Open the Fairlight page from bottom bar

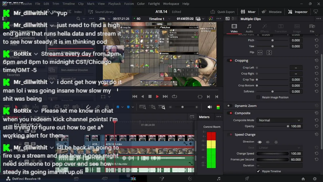click(219, 179)
